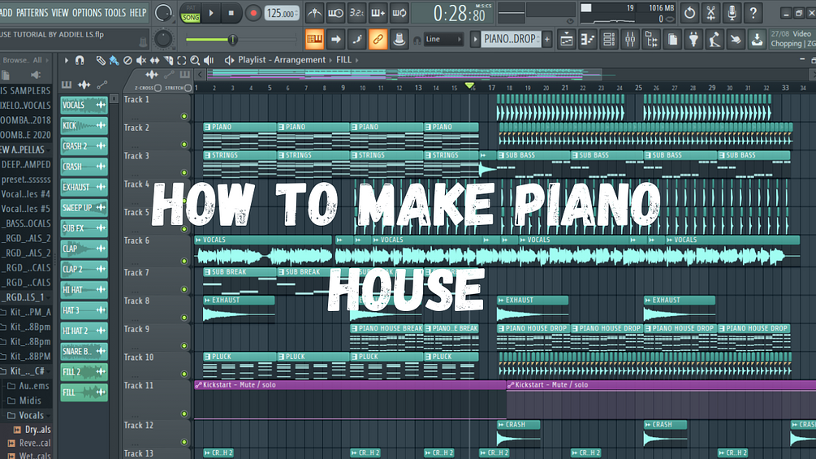Toggle note/clip grouping link icon
This screenshot has height=459, width=816.
(378, 39)
